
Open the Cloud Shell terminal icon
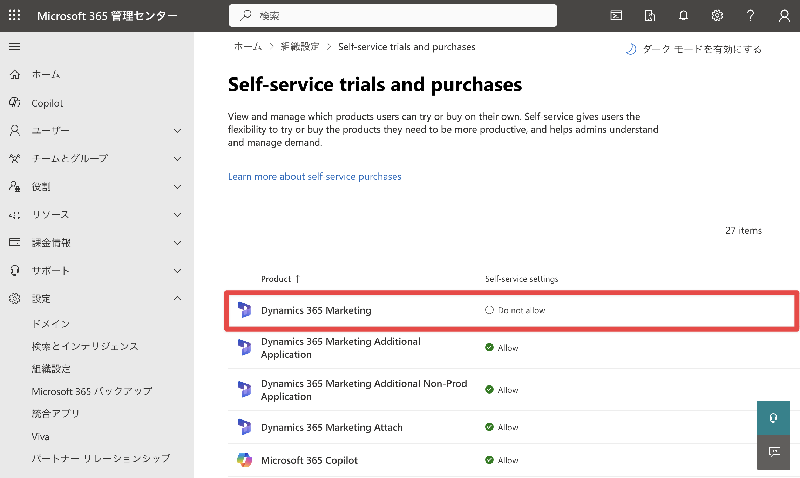616,15
